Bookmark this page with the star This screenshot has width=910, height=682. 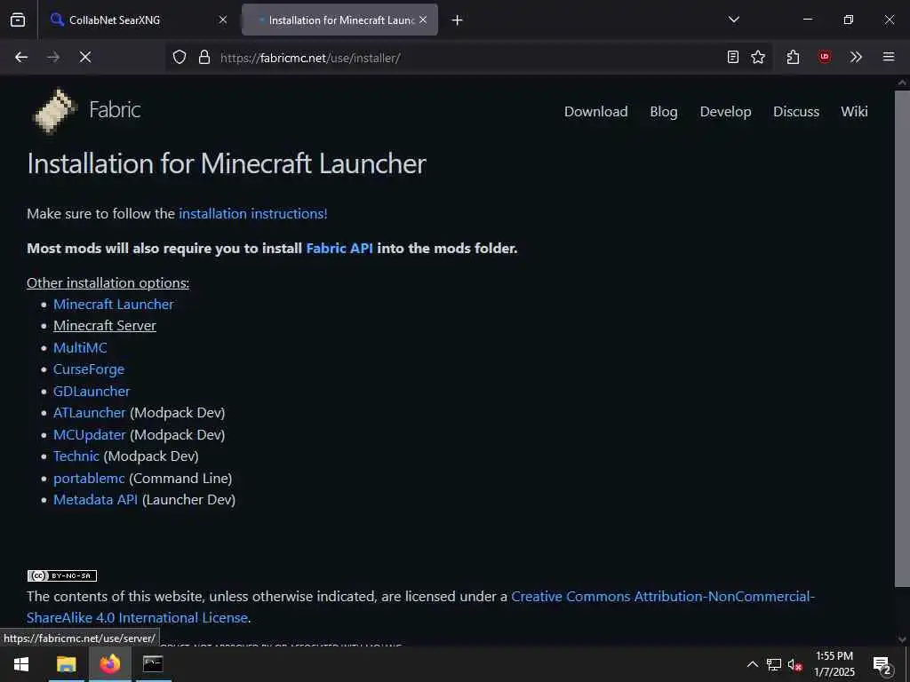(x=758, y=57)
